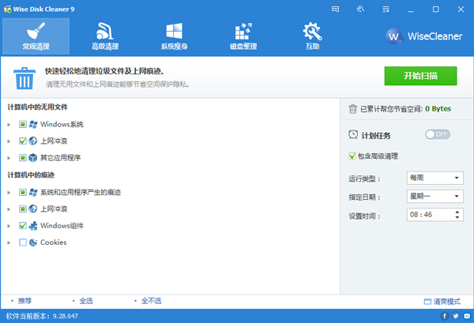Select the 磁盘整理 tab
This screenshot has height=323, width=474.
point(243,36)
